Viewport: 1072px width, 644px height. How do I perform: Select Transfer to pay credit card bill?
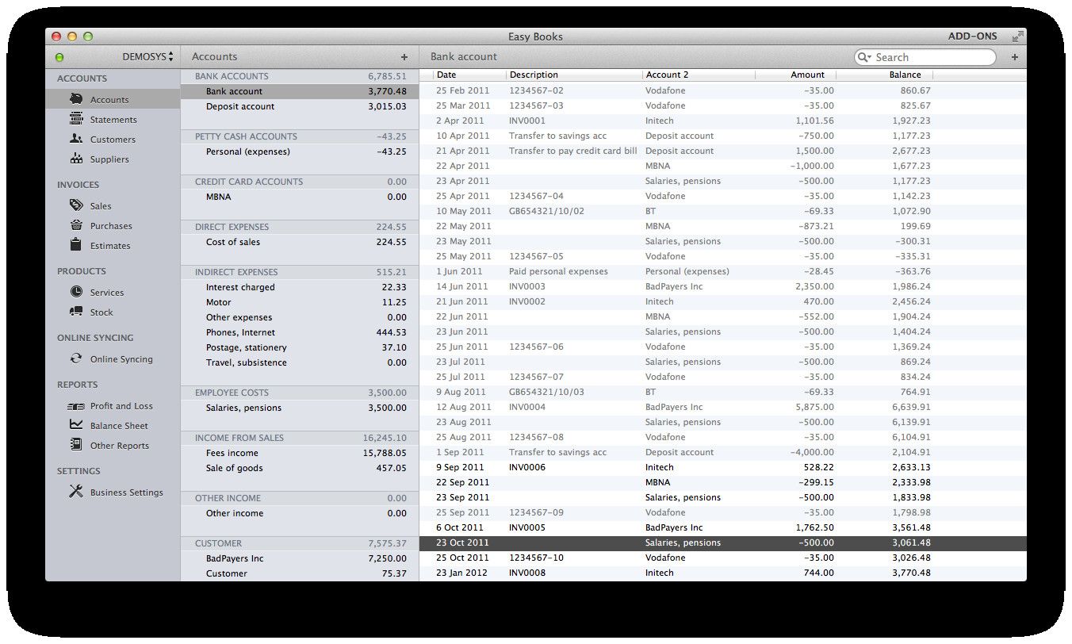pos(723,151)
